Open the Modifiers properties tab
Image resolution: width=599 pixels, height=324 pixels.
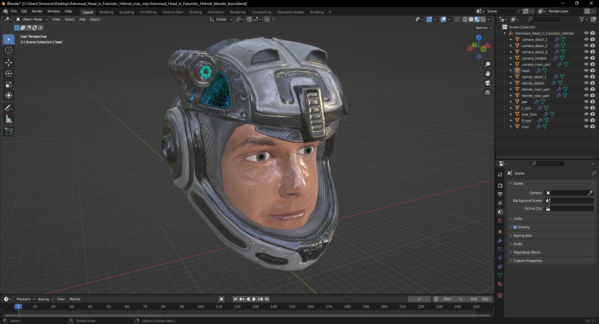pyautogui.click(x=500, y=241)
